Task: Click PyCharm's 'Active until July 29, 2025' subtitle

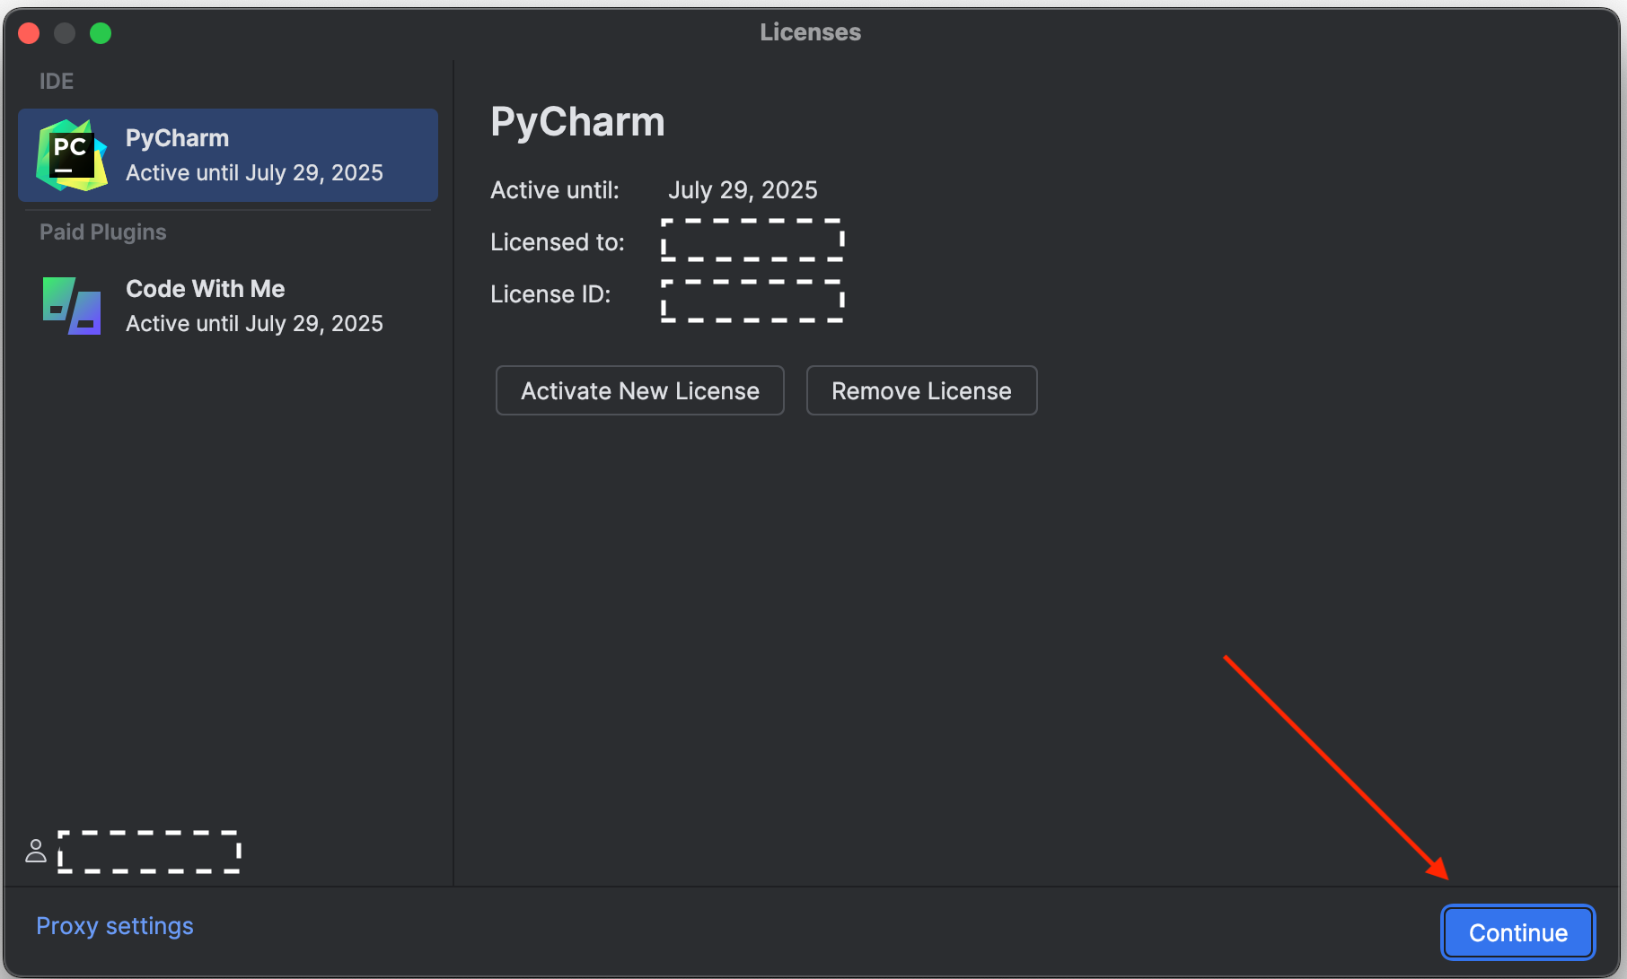Action: [x=254, y=173]
